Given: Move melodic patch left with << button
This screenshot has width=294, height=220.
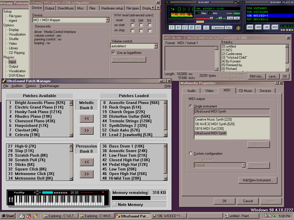Looking at the screenshot, I should pos(87,118).
